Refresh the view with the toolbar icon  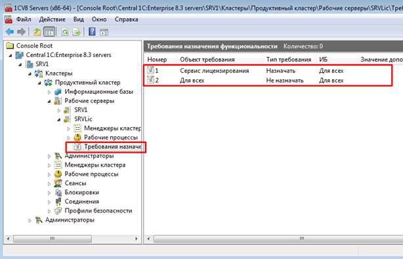coord(65,32)
